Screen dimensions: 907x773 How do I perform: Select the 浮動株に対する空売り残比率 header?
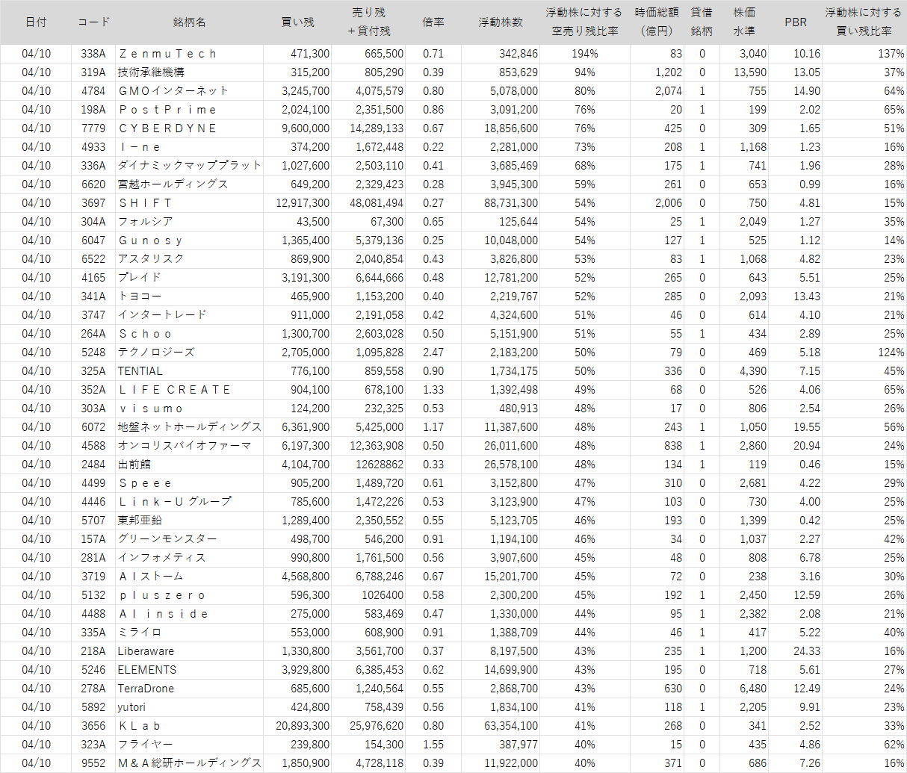(584, 22)
